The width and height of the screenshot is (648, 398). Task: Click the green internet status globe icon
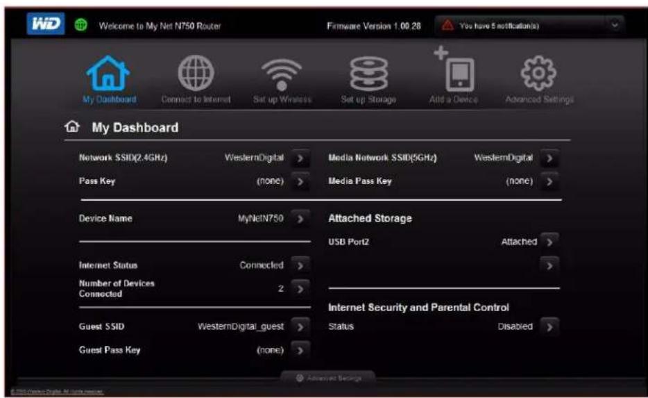coord(81,25)
